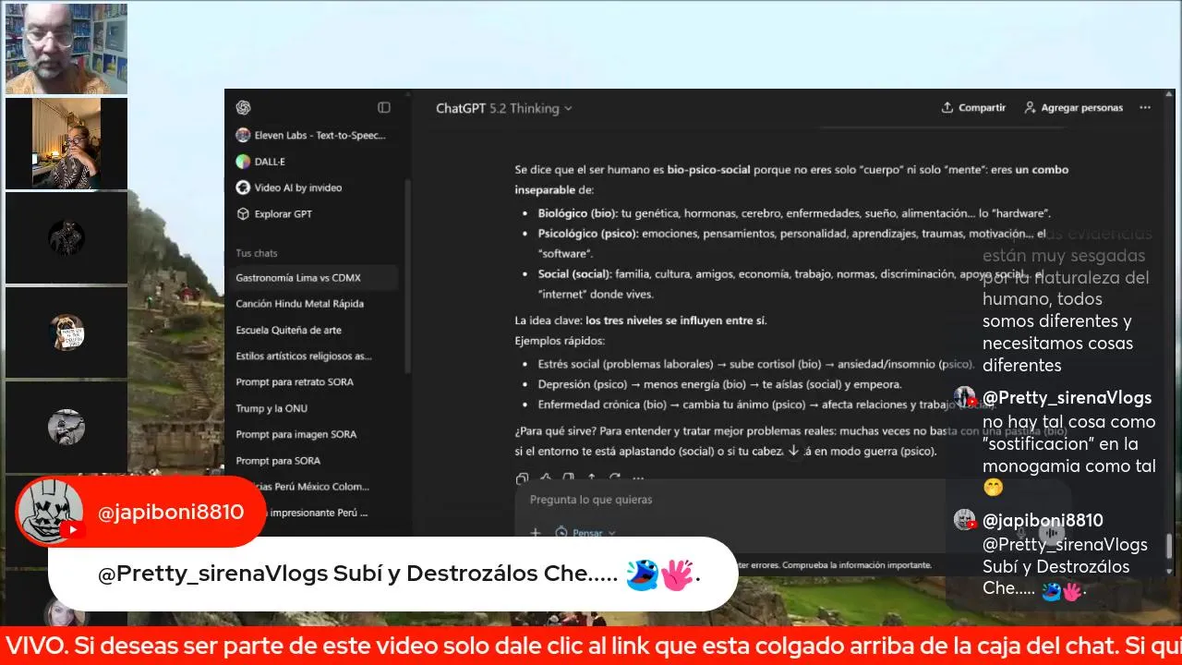Click the @Pretty_sirenaVlogs username in live chat

click(x=1067, y=397)
